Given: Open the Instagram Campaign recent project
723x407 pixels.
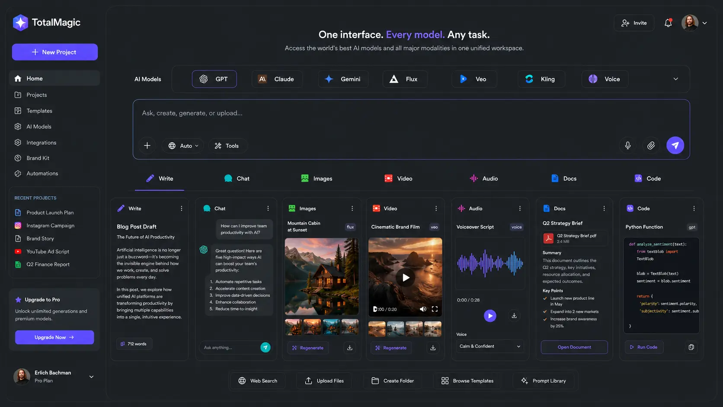Looking at the screenshot, I should (x=50, y=225).
